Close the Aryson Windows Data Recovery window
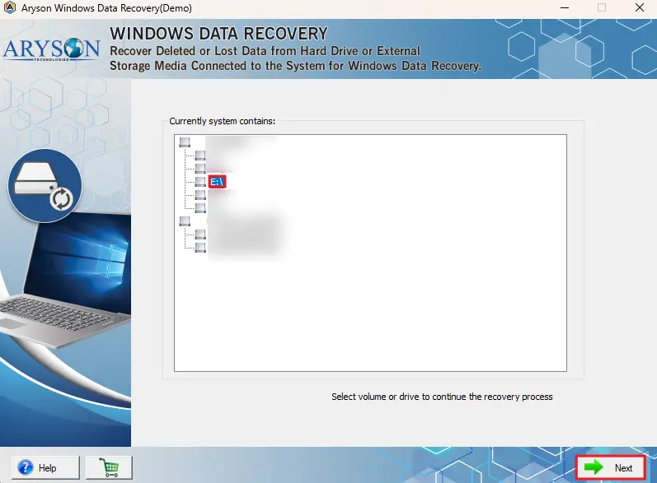The width and height of the screenshot is (657, 483). 640,7
